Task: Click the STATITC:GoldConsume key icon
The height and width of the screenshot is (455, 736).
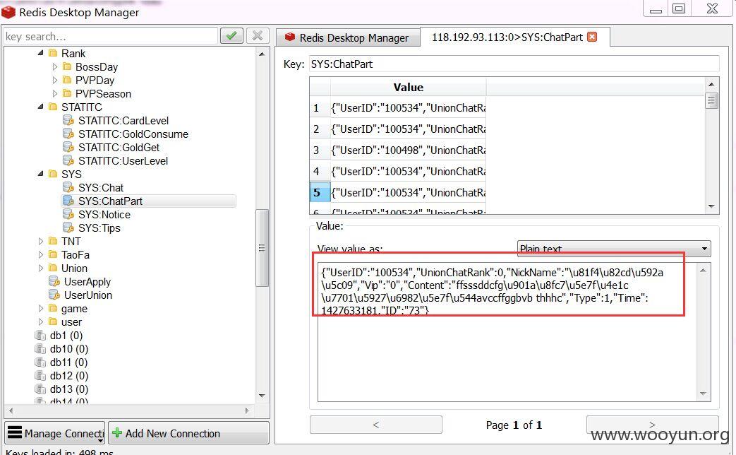Action: tap(68, 134)
